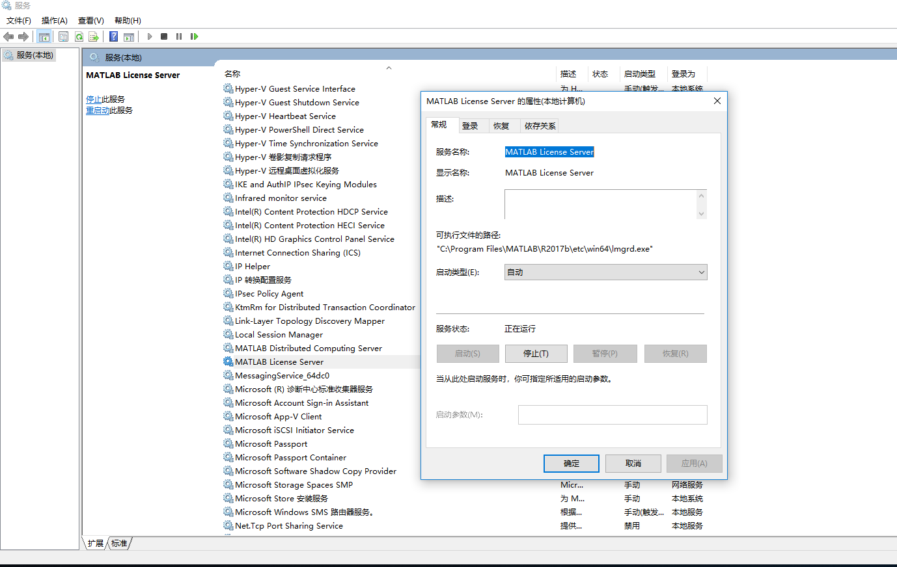Click the gear icon beside Microsoft Storage Spaces SMP
Image resolution: width=897 pixels, height=567 pixels.
228,484
